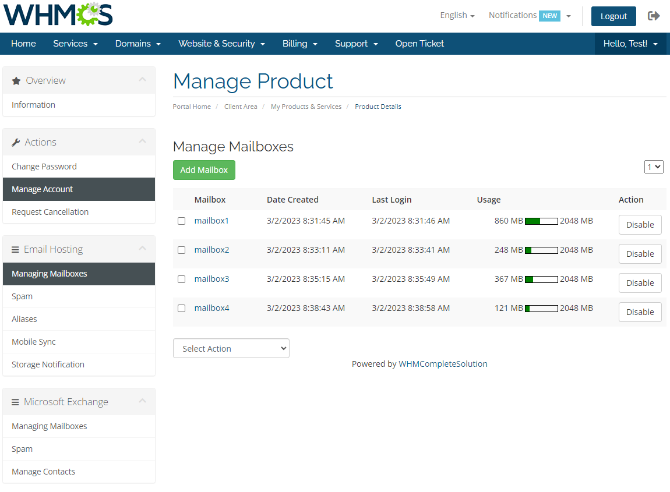This screenshot has width=670, height=492.
Task: Click the wrench icon next to Actions
Action: point(16,142)
